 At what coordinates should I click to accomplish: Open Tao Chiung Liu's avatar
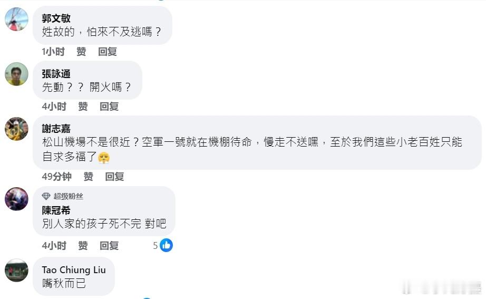tap(16, 270)
